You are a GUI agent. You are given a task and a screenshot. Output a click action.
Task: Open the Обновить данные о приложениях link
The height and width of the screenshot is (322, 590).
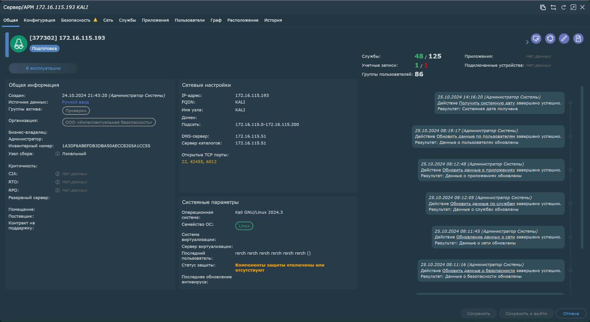coord(479,170)
